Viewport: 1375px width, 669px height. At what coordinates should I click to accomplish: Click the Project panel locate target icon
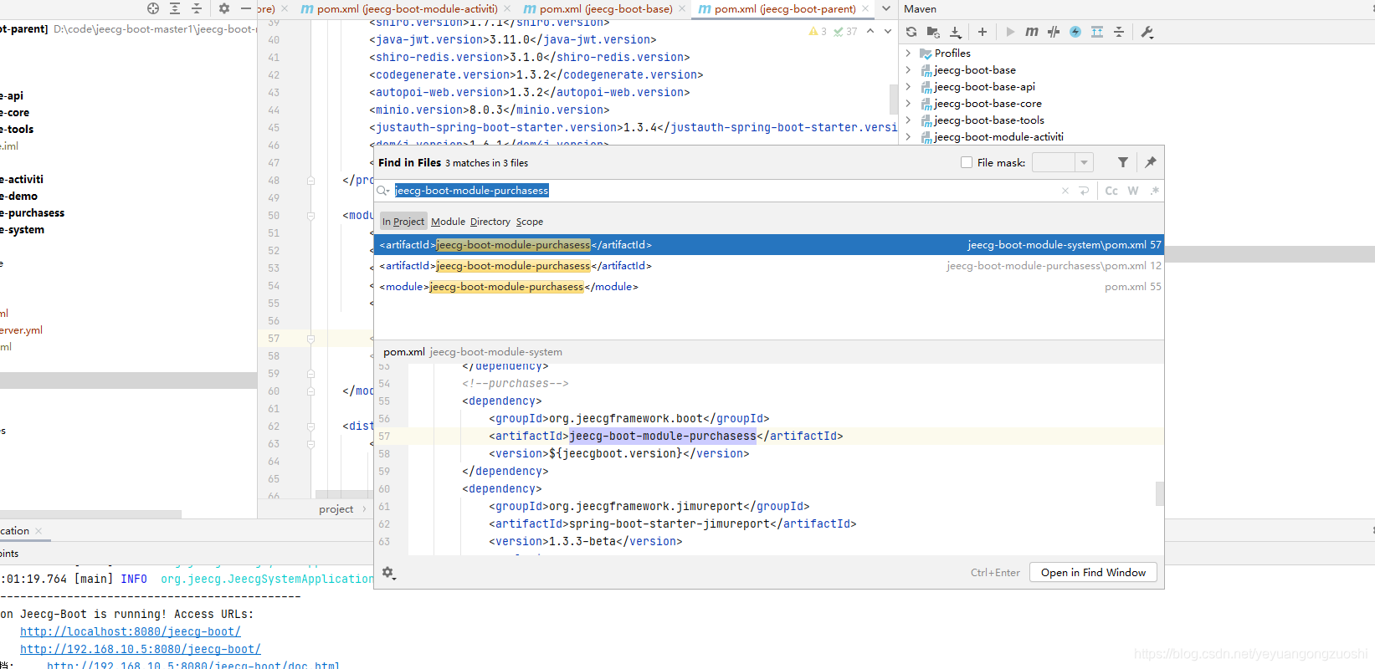click(153, 8)
